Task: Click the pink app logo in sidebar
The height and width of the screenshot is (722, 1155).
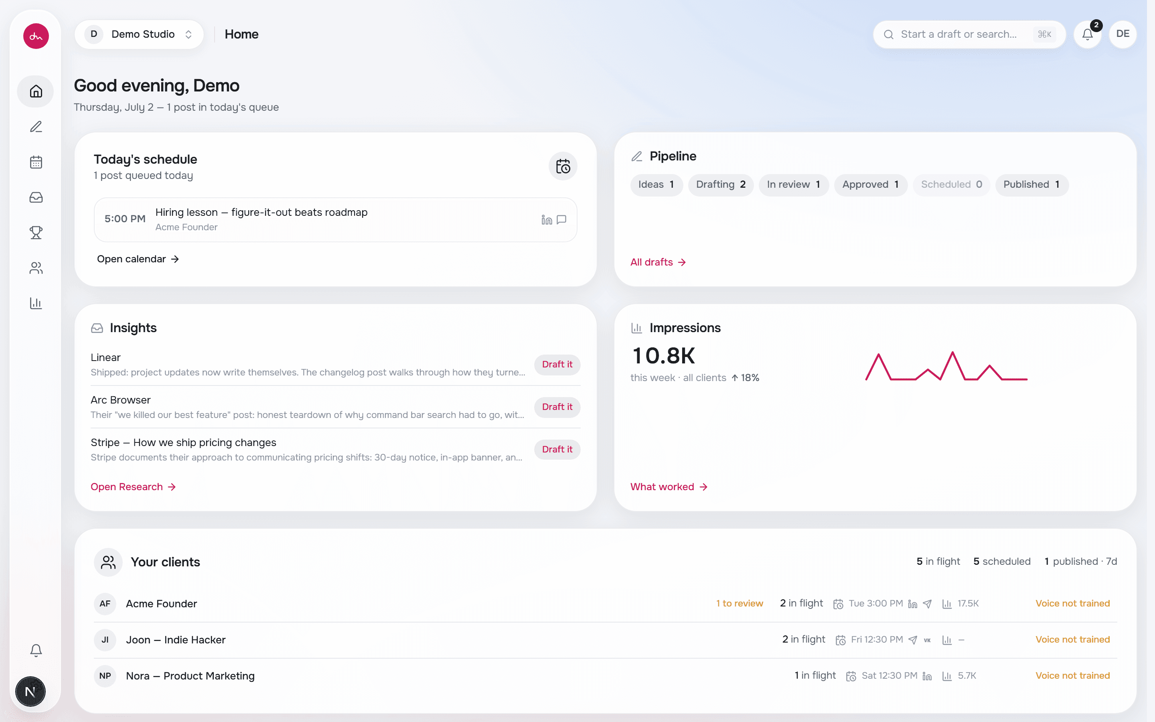Action: [x=36, y=36]
